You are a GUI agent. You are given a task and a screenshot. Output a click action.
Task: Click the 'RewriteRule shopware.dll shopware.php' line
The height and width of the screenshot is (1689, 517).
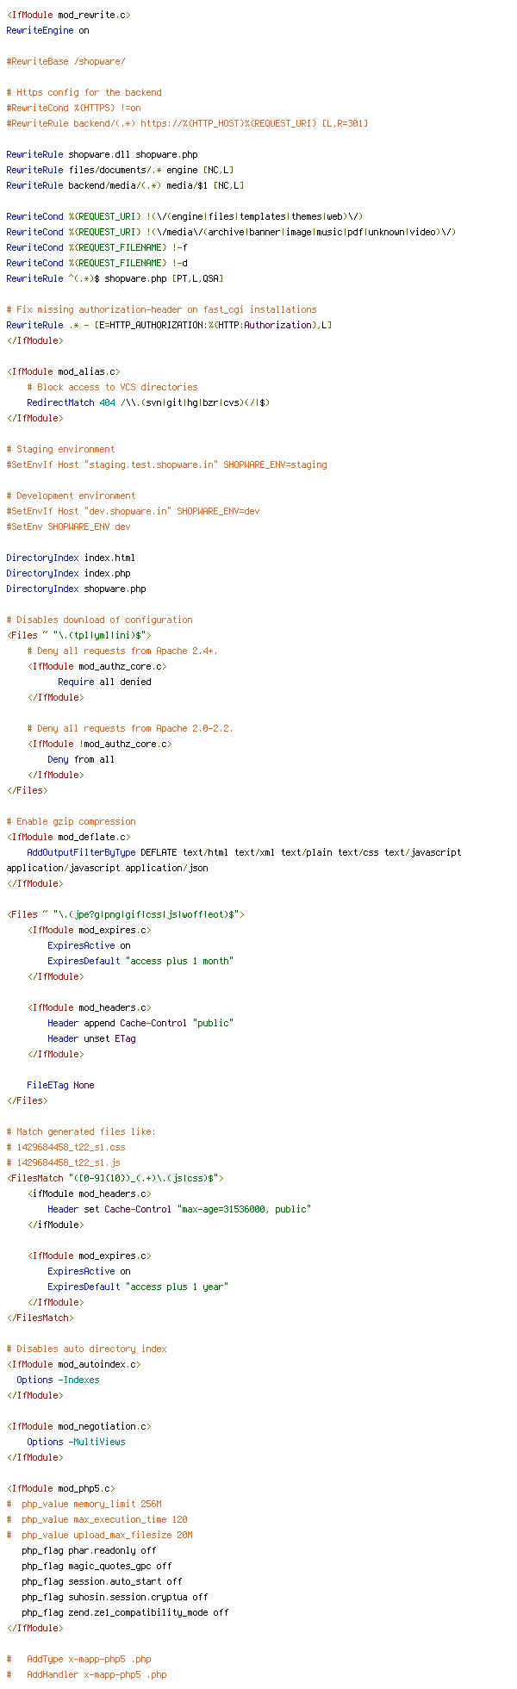[x=102, y=154]
